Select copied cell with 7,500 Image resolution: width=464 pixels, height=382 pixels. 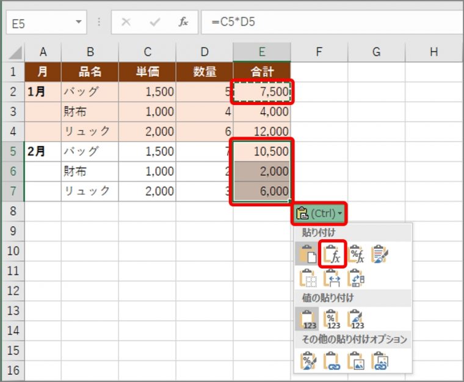[x=262, y=92]
